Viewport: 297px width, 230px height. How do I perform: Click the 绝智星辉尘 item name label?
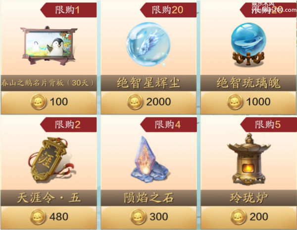(148, 83)
